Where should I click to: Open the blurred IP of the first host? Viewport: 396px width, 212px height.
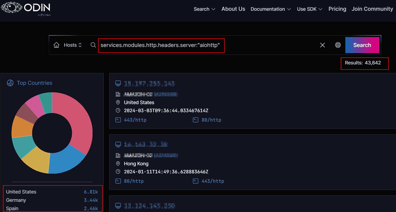(149, 84)
